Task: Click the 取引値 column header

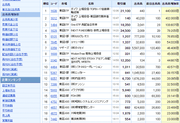Action: coord(121,4)
